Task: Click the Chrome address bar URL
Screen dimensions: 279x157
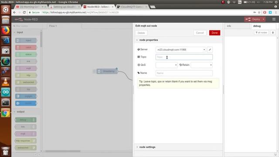Action: 80,12
